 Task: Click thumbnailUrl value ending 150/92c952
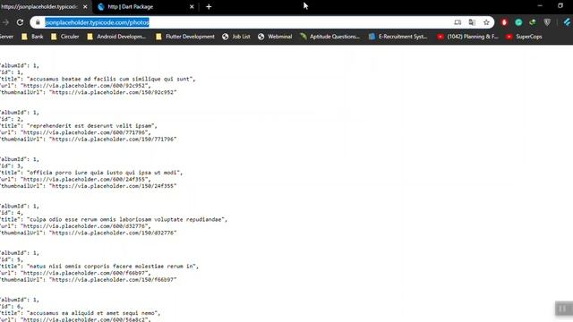[113, 92]
